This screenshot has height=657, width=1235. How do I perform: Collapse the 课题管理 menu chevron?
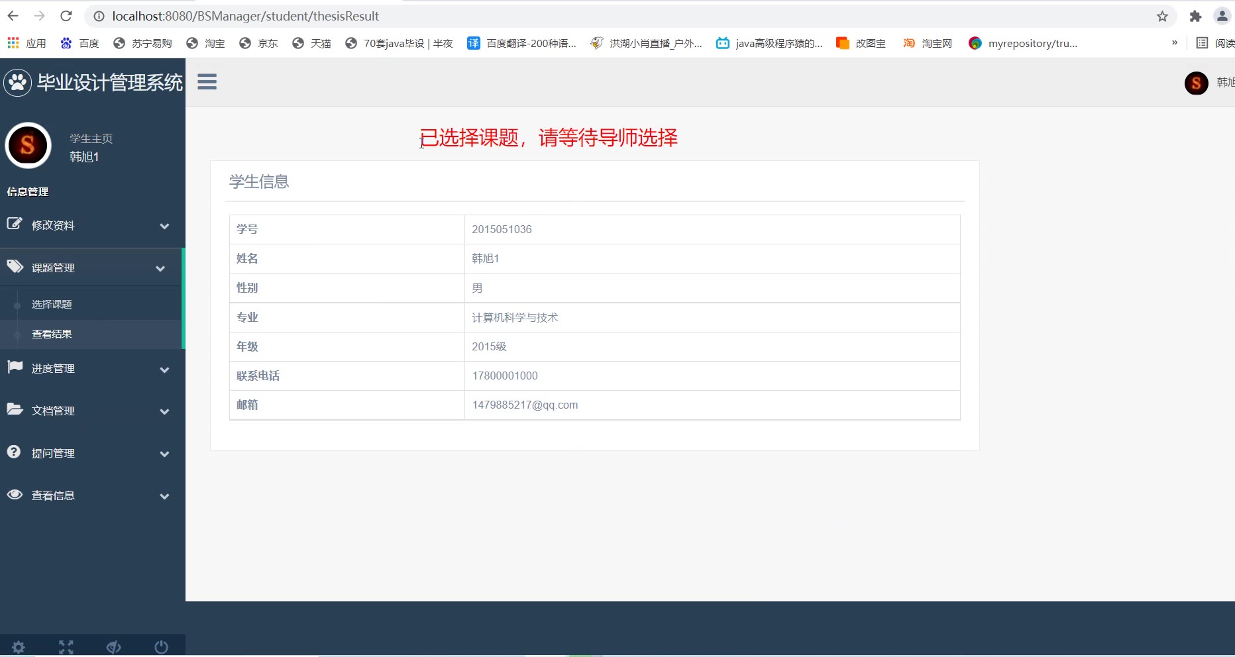(160, 268)
